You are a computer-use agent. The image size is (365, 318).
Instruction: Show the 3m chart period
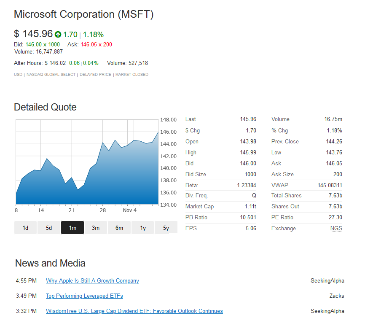coord(96,228)
